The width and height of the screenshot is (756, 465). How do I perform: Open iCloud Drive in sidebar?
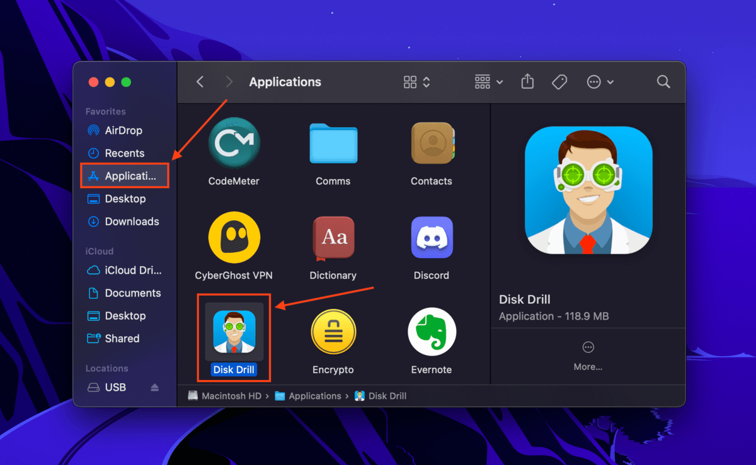tap(124, 270)
